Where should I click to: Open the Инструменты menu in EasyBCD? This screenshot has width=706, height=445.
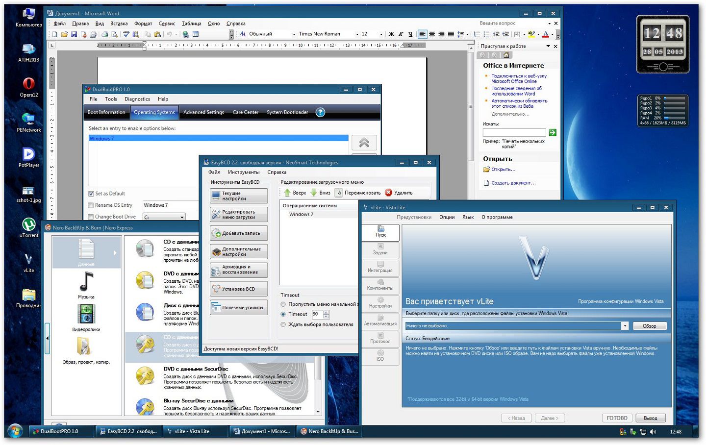point(244,172)
